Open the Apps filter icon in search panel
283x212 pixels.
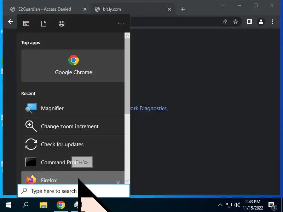click(26, 24)
